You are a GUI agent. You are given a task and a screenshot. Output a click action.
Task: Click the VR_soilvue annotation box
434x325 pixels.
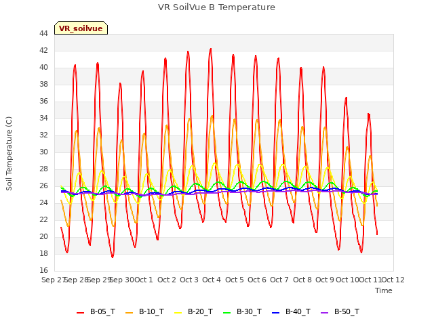pyautogui.click(x=81, y=28)
